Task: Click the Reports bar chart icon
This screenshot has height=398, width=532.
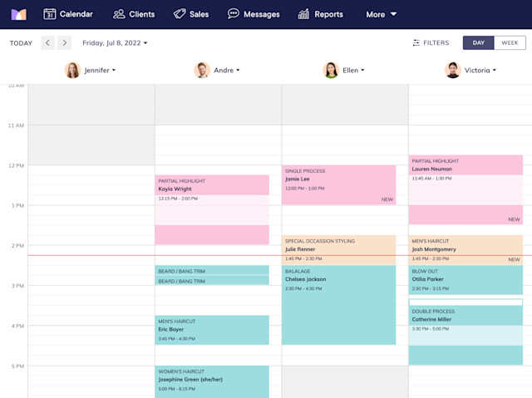Action: coord(303,14)
